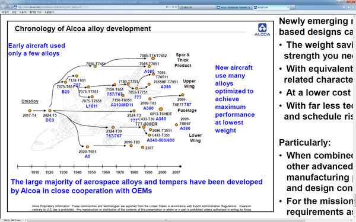
Task: Click the browser Back arrow button
Action: [4, 7]
